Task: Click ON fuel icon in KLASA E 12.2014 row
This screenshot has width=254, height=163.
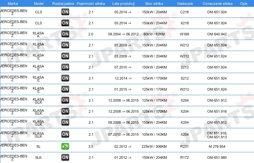Action: click(x=65, y=78)
